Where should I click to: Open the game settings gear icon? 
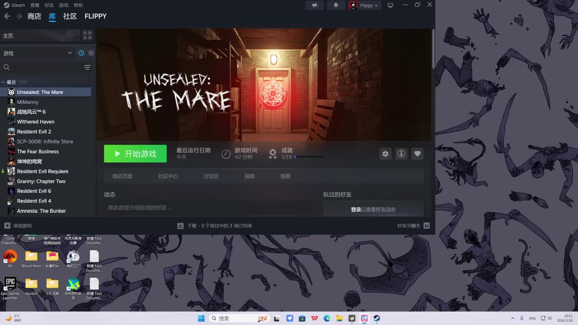click(x=385, y=153)
